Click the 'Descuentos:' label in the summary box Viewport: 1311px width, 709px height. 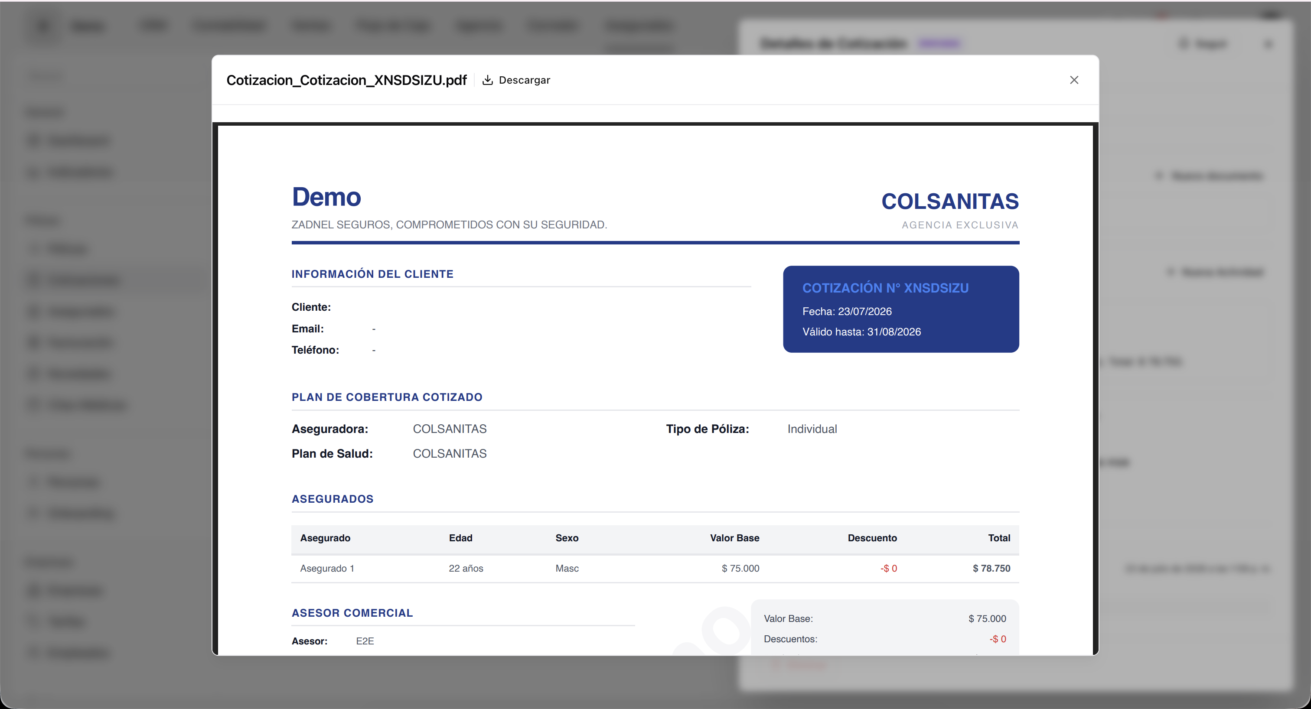tap(790, 639)
